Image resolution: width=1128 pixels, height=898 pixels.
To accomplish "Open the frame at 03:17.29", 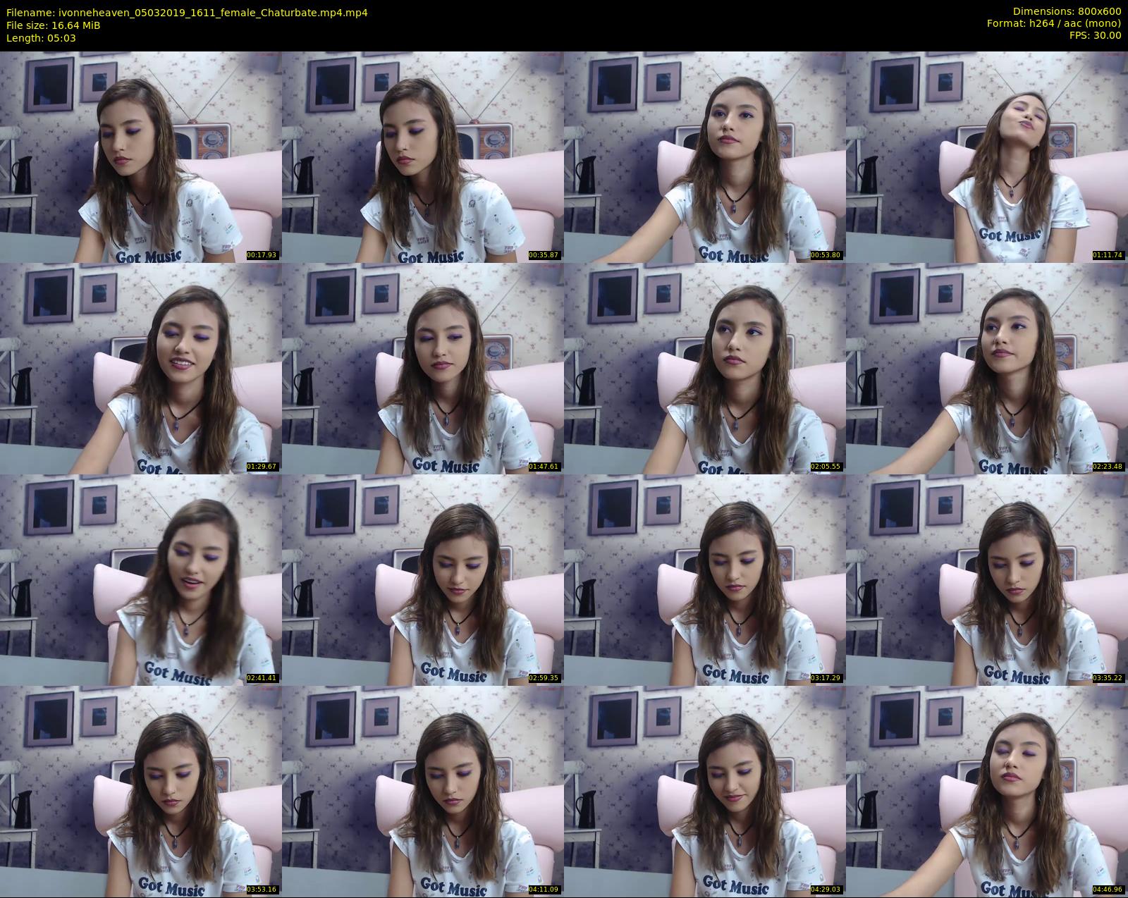I will point(705,580).
